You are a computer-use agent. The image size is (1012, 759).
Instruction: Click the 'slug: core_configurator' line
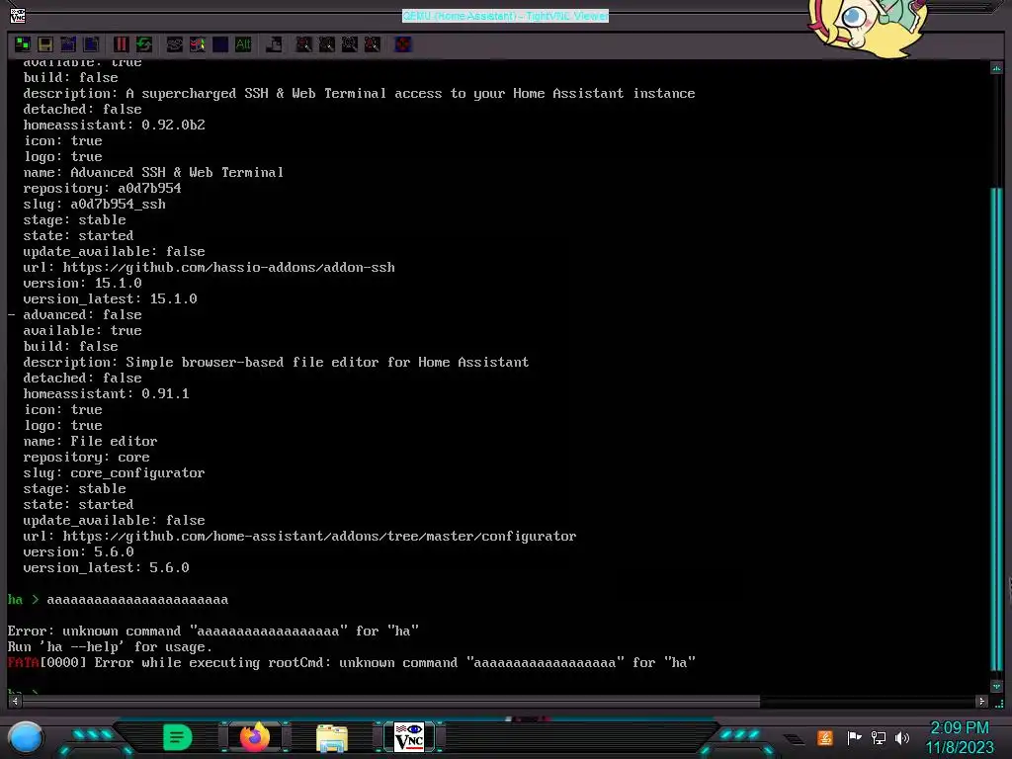click(x=115, y=473)
